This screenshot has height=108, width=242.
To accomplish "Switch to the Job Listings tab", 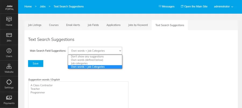I will tap(35, 25).
